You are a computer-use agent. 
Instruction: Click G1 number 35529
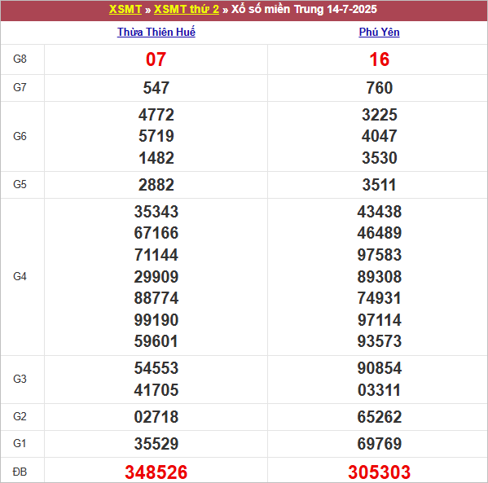point(156,444)
